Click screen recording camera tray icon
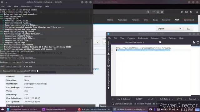Image resolution: width=200 pixels, height=112 pixels. [x=151, y=109]
